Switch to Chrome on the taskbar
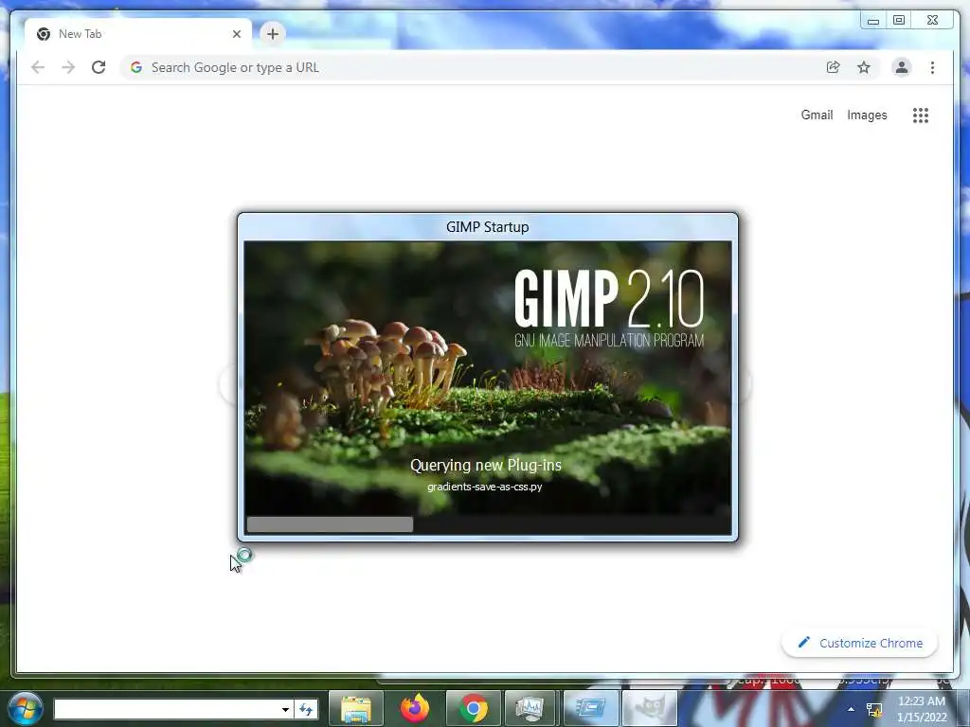 pyautogui.click(x=474, y=708)
